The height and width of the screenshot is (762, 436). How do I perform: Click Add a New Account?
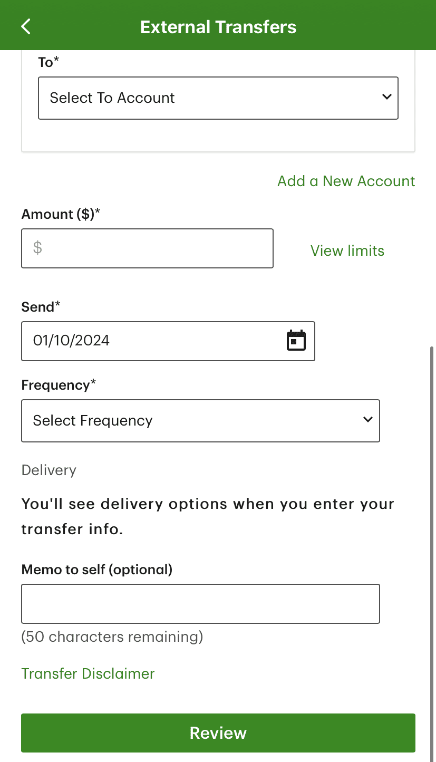point(346,181)
